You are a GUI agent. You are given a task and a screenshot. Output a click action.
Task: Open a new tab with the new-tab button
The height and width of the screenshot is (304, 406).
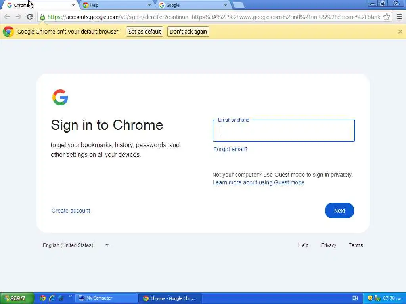click(238, 5)
